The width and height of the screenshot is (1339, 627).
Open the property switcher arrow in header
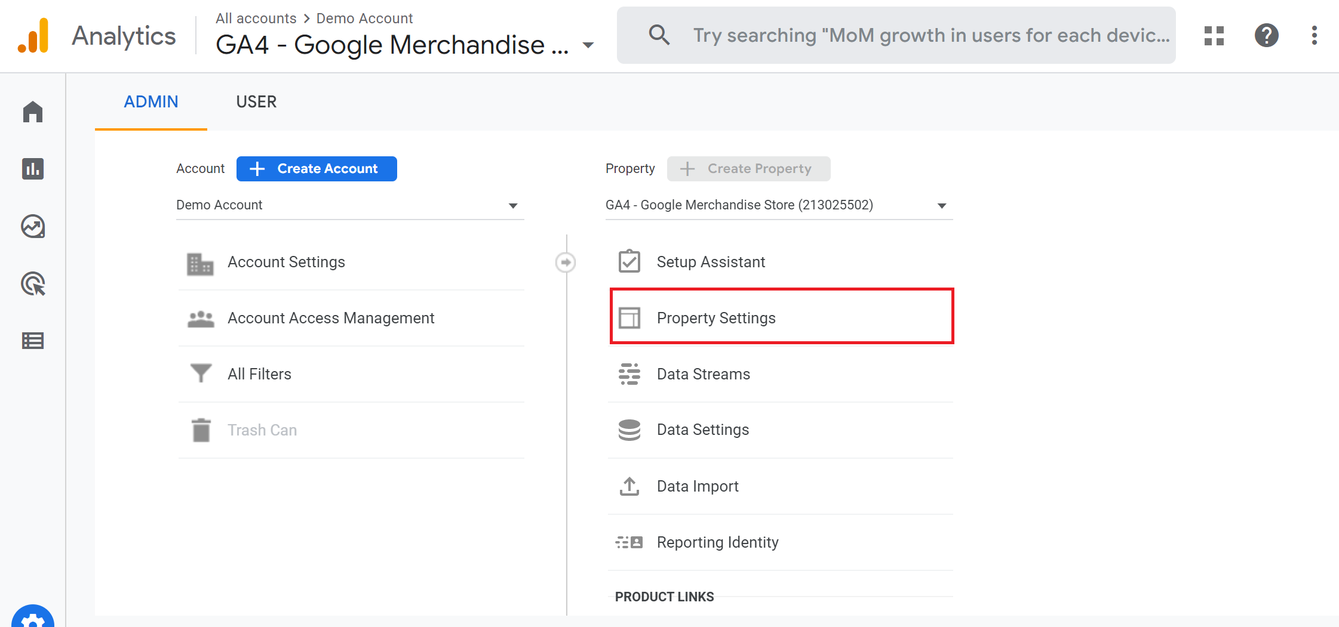pyautogui.click(x=588, y=45)
